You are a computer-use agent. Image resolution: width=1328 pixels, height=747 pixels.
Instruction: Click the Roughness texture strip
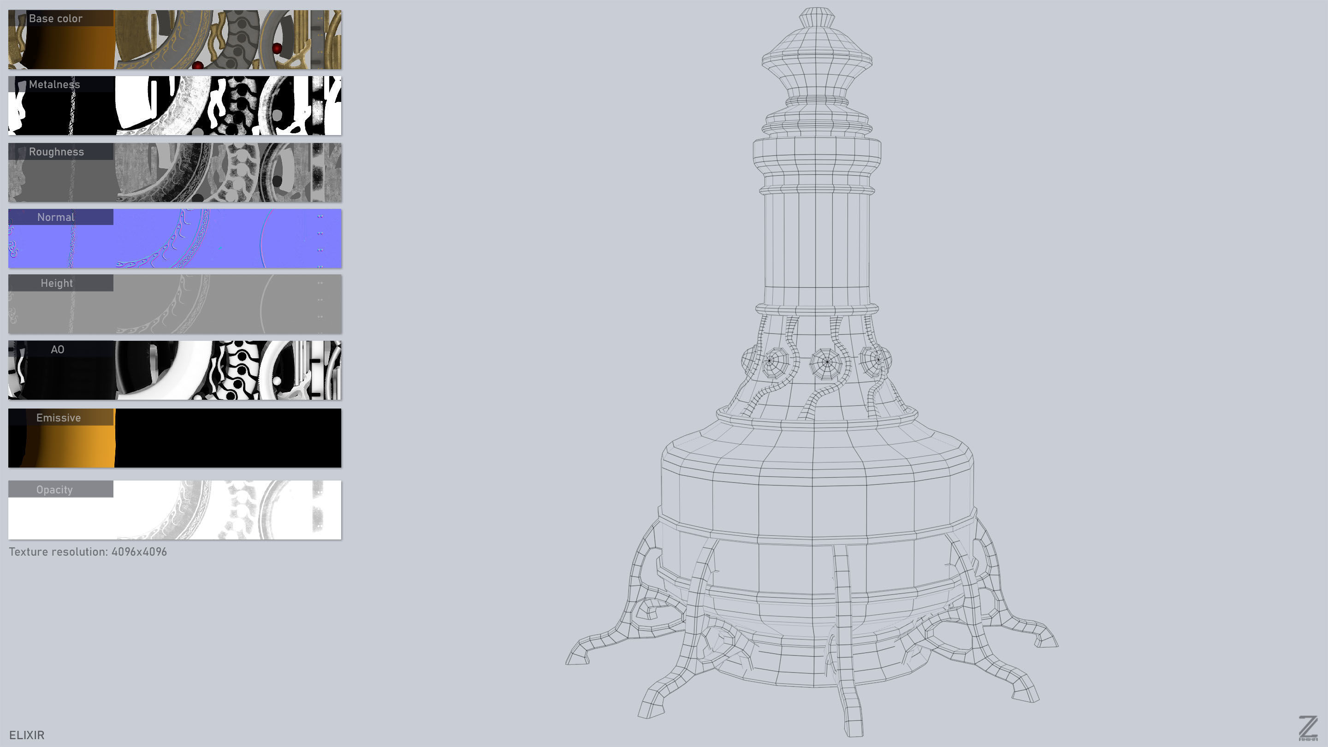[x=175, y=172]
